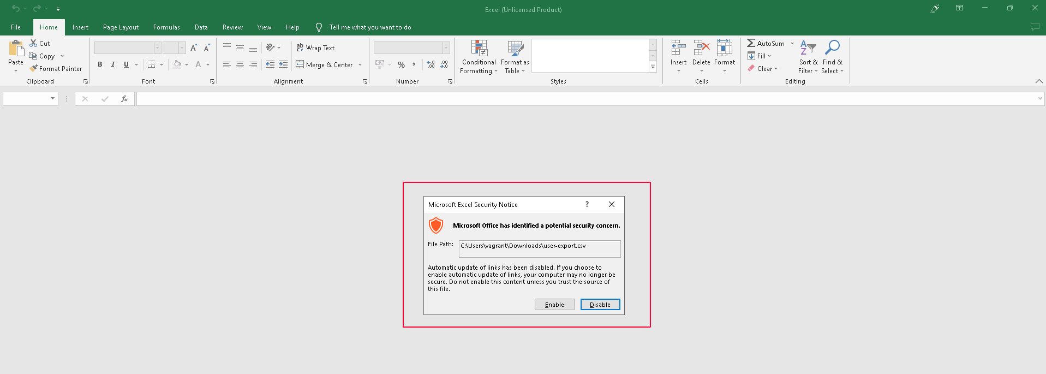Screen dimensions: 1046x374
Task: Toggle Wrap Text
Action: (x=315, y=48)
